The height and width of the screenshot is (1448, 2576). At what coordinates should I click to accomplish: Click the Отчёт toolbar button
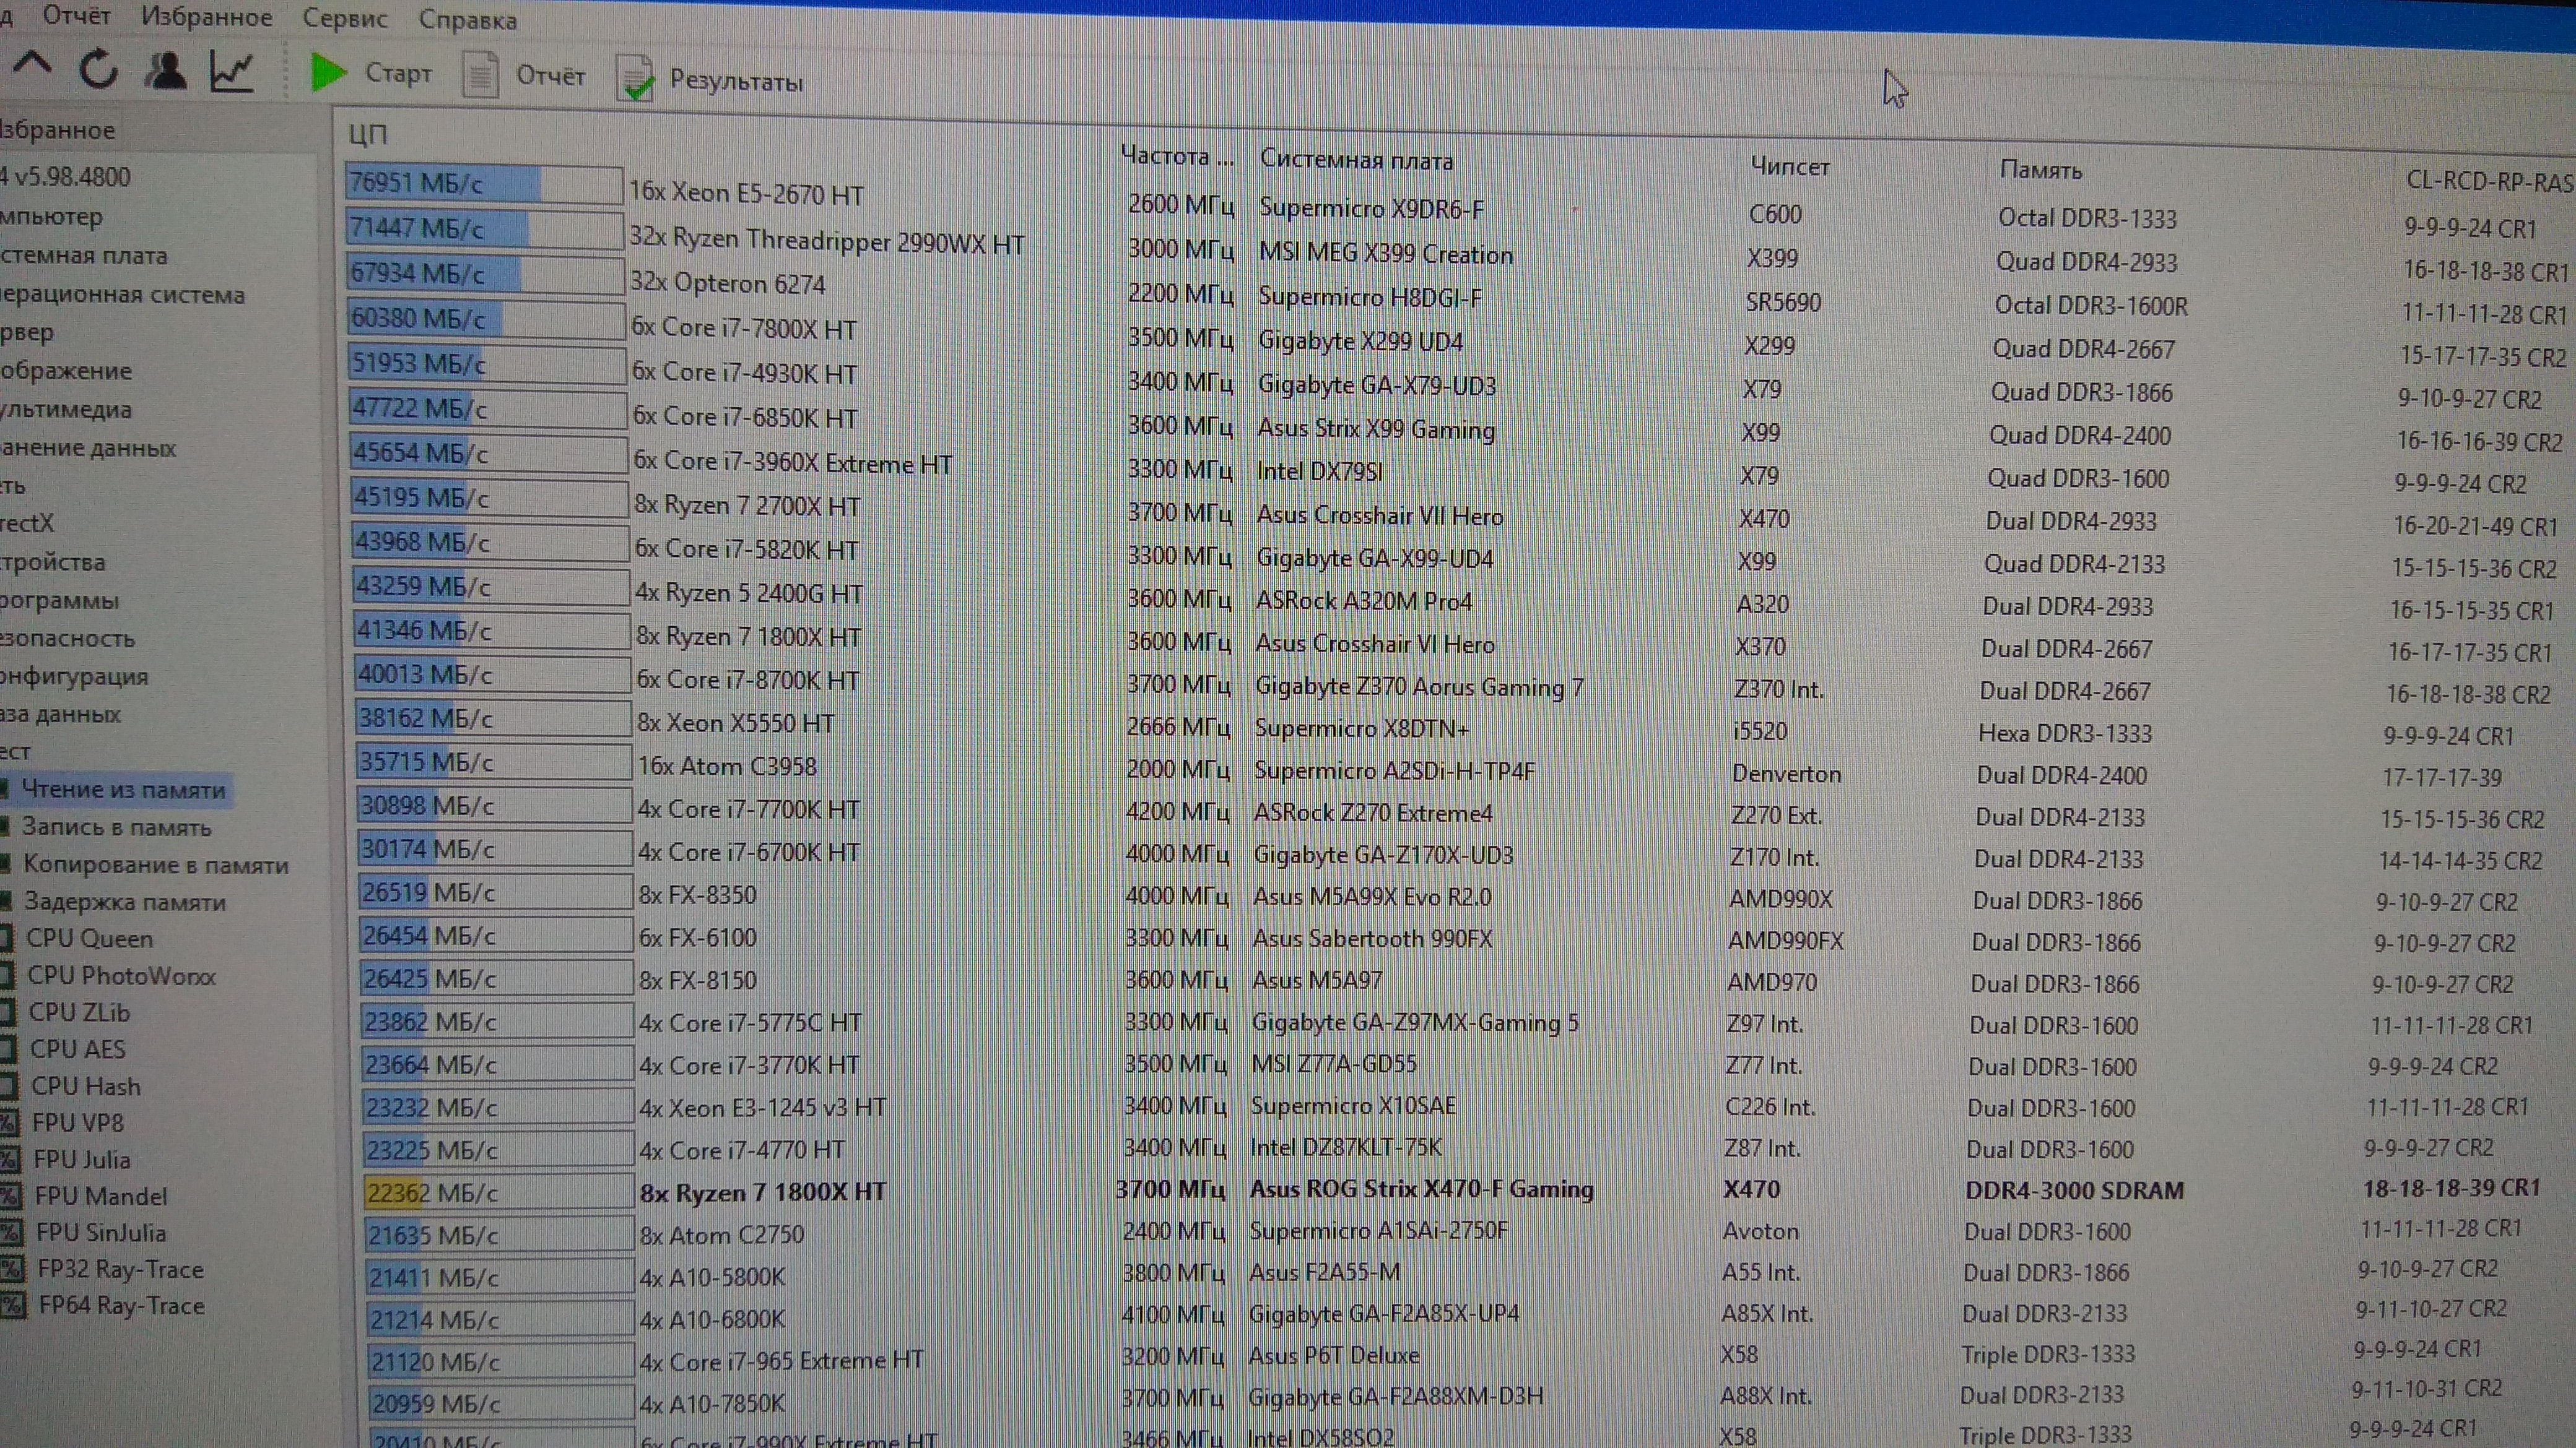pyautogui.click(x=524, y=75)
